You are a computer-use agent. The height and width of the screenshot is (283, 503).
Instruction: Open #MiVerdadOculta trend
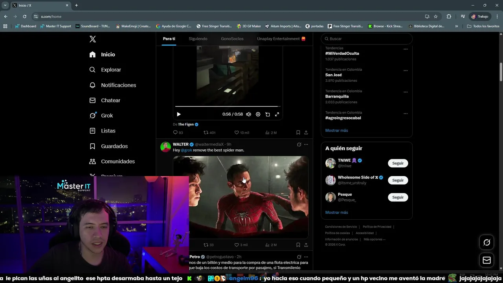(x=342, y=53)
